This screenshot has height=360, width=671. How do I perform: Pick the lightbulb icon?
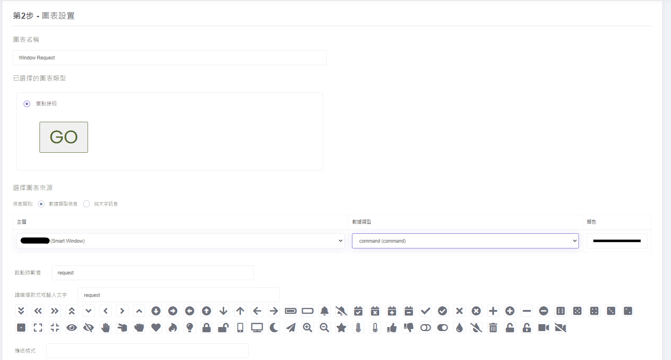point(189,328)
